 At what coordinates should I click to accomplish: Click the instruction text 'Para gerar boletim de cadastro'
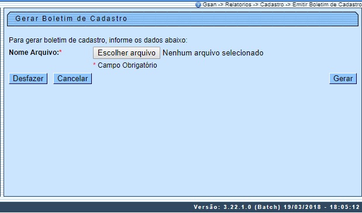tap(57, 40)
